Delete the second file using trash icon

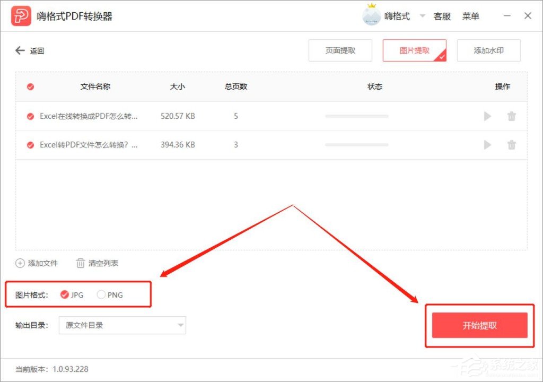click(x=511, y=145)
